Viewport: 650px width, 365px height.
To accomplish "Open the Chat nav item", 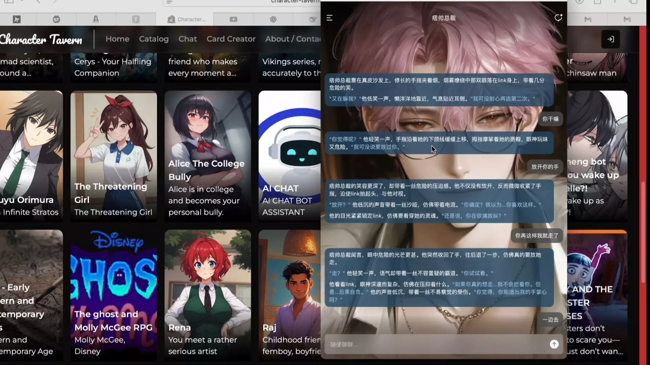I will click(188, 39).
